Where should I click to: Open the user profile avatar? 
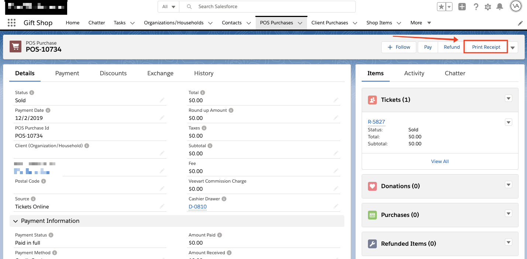(516, 6)
